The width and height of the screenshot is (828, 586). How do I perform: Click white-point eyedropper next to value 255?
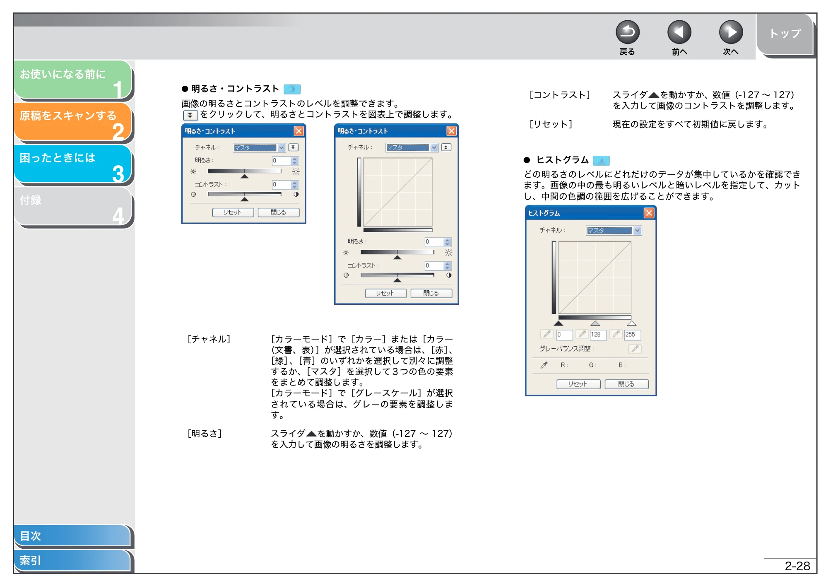[x=616, y=334]
